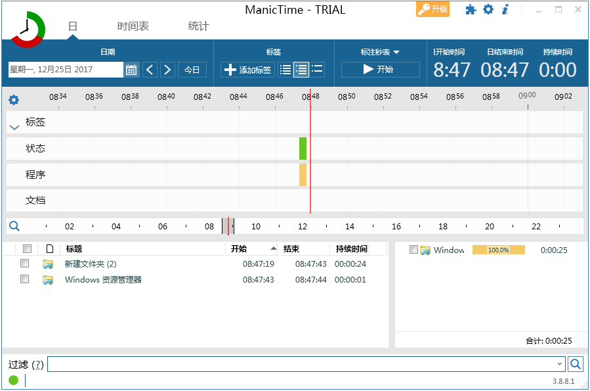Click the yellow 程序 activity block

(303, 175)
